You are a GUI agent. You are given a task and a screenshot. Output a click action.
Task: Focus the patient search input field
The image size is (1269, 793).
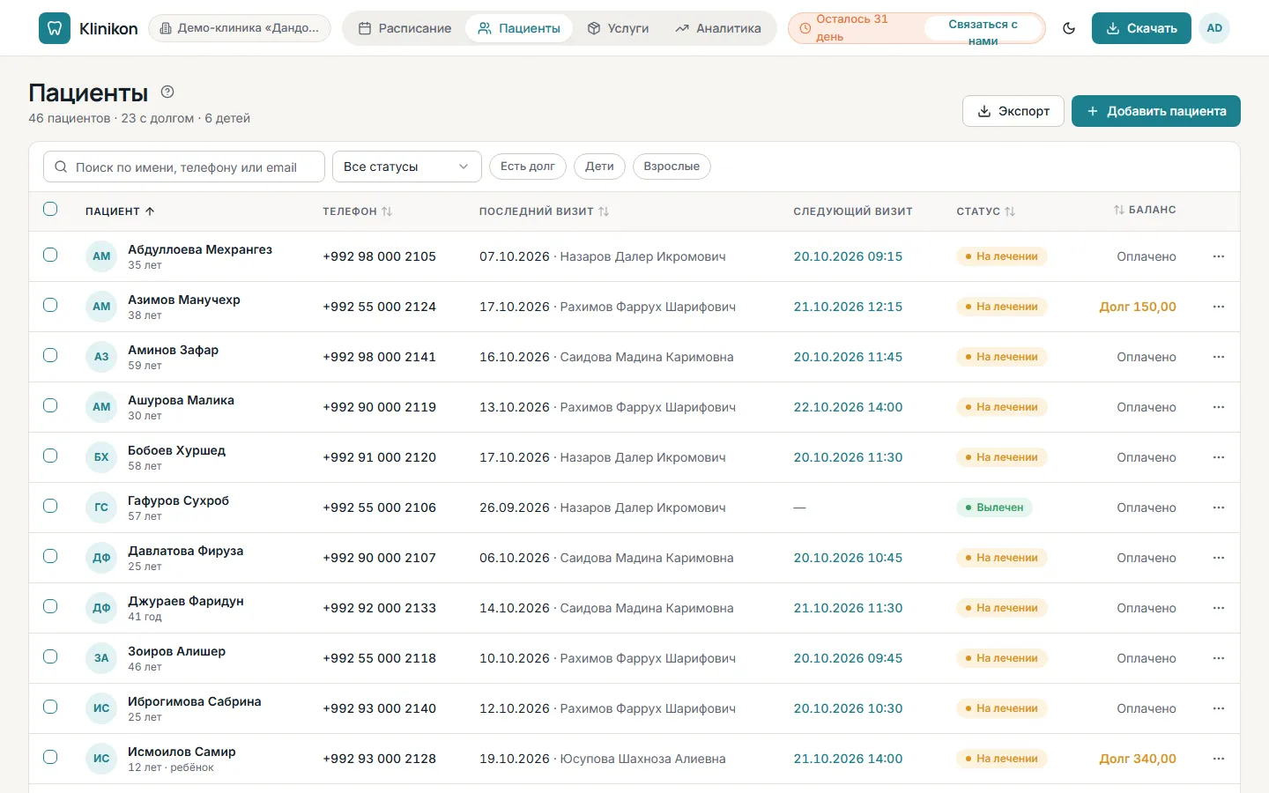pyautogui.click(x=184, y=167)
